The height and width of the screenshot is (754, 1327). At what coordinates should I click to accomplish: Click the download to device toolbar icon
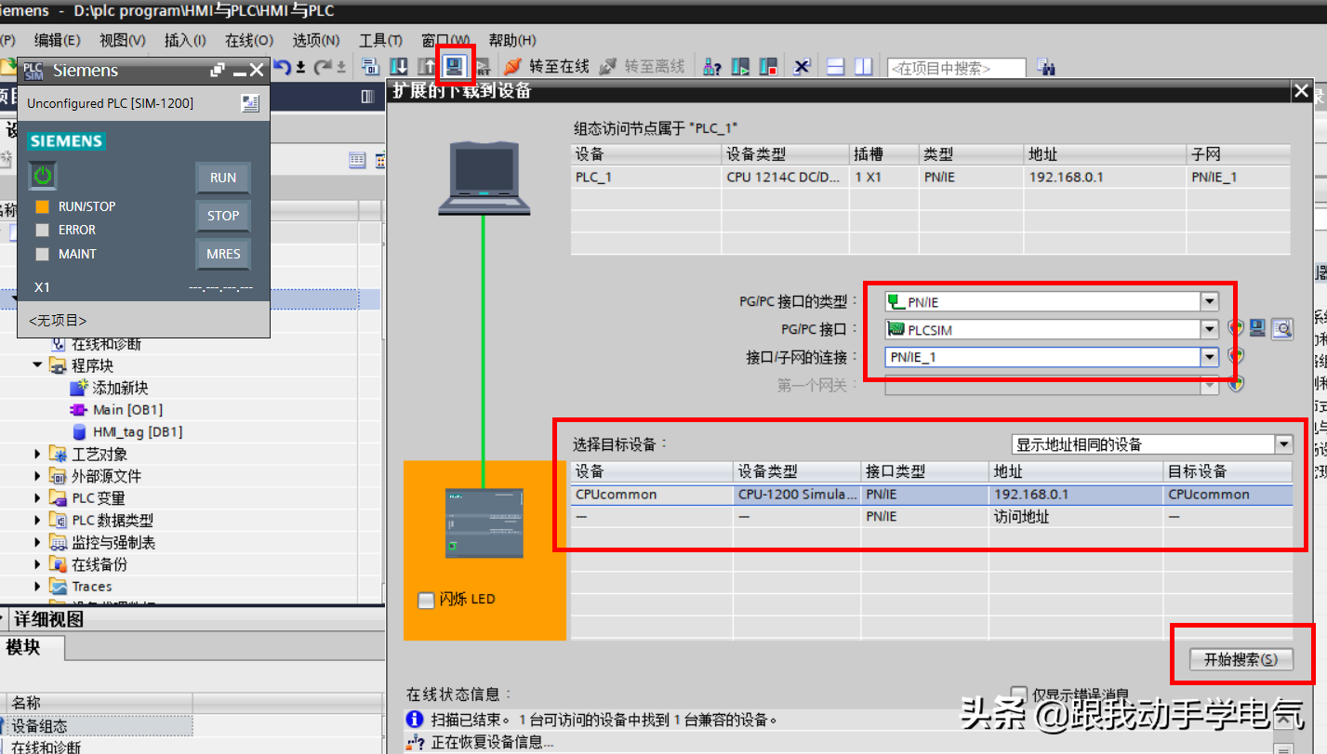point(398,67)
